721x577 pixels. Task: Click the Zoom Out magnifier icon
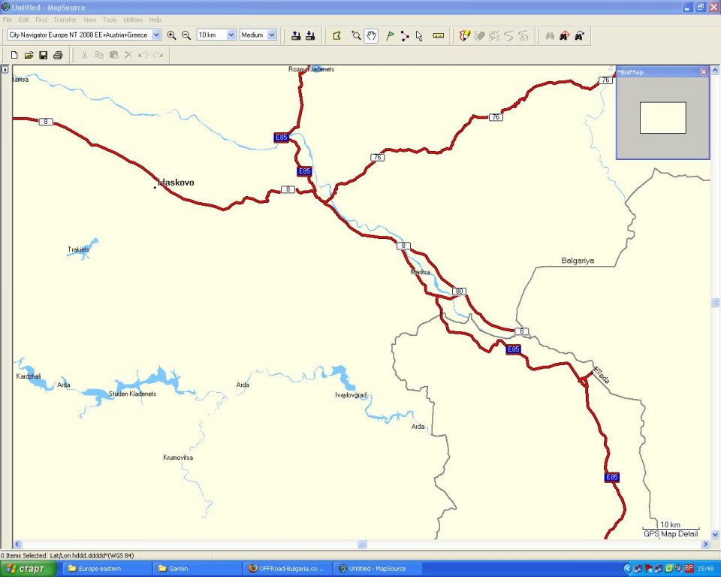coord(186,35)
